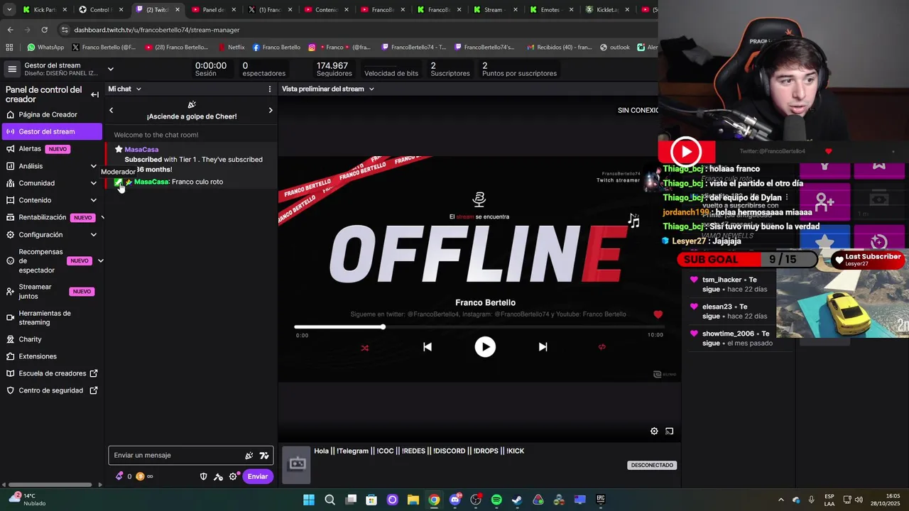Open WhatsApp bookmark
The height and width of the screenshot is (511, 909).
[45, 47]
